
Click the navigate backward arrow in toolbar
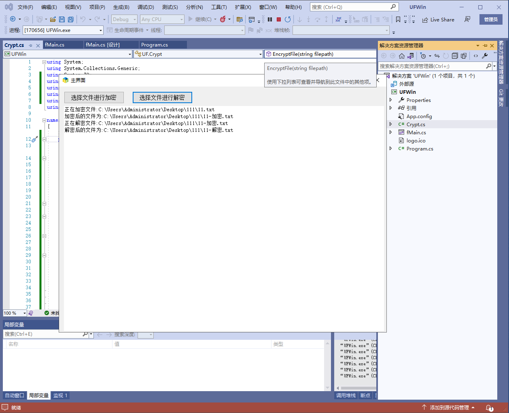tap(13, 19)
